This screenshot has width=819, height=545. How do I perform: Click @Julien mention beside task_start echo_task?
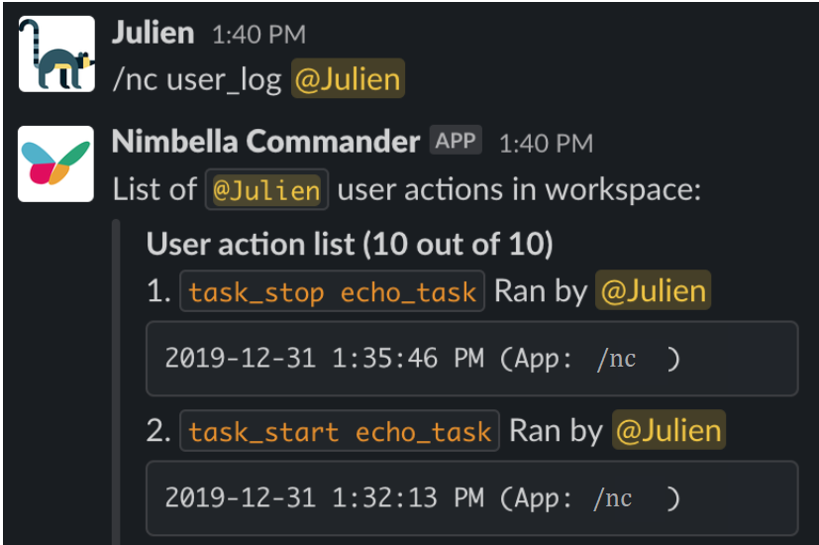coord(667,431)
